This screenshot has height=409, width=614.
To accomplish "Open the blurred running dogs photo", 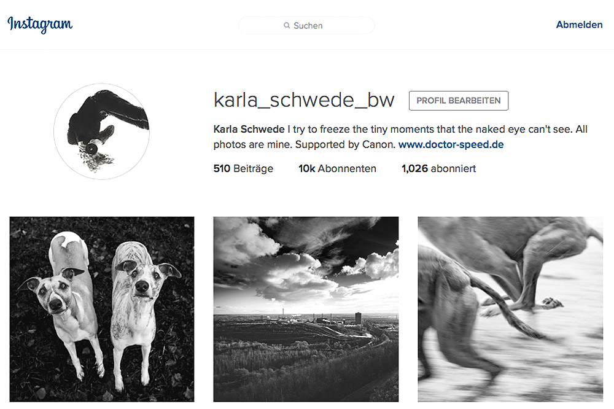I will click(x=510, y=309).
